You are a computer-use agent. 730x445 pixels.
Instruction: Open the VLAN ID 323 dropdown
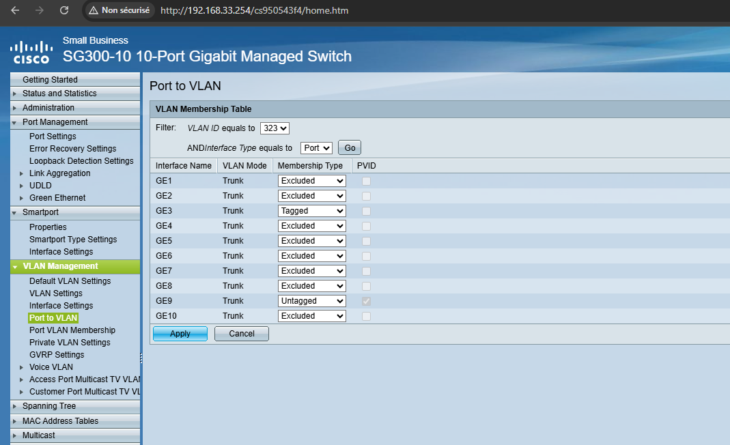coord(275,128)
